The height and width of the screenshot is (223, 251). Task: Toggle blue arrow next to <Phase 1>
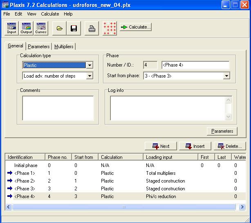tap(10, 173)
